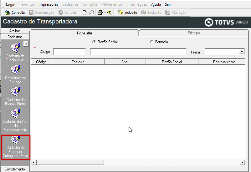Sort by the Fantasia column header
The height and width of the screenshot is (172, 251).
78,62
